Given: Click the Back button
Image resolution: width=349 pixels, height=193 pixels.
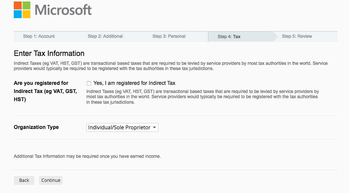Looking at the screenshot, I should [24, 180].
